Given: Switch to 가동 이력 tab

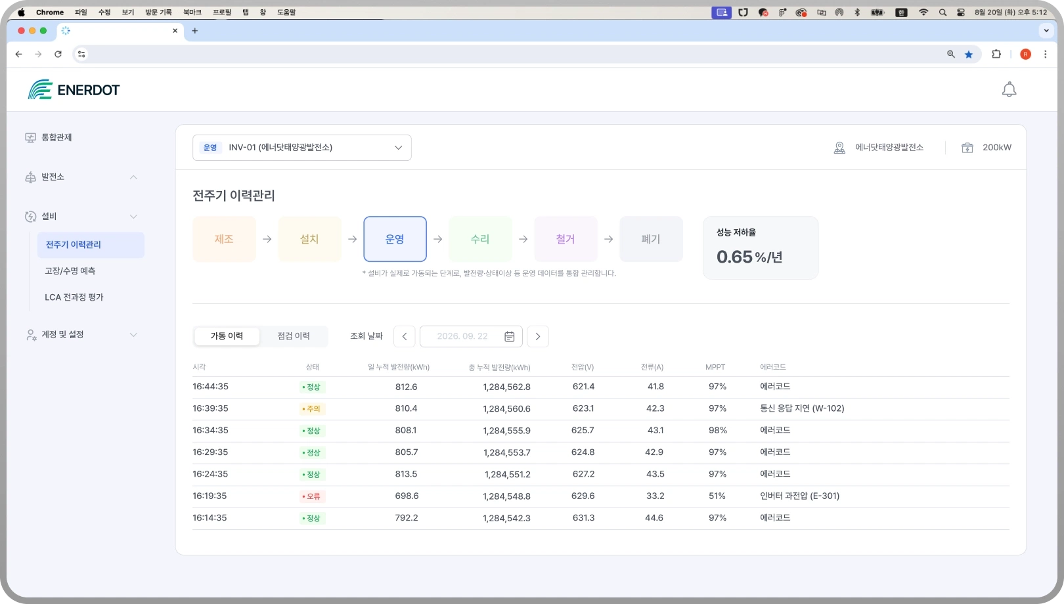Looking at the screenshot, I should [227, 336].
